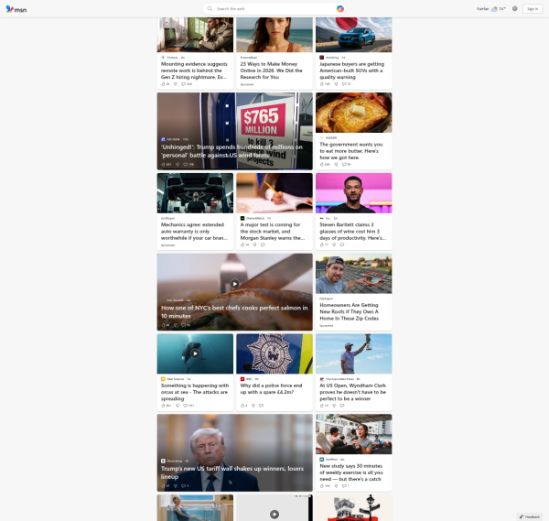Dislike the eat more butter article
The width and height of the screenshot is (549, 521).
tap(336, 164)
